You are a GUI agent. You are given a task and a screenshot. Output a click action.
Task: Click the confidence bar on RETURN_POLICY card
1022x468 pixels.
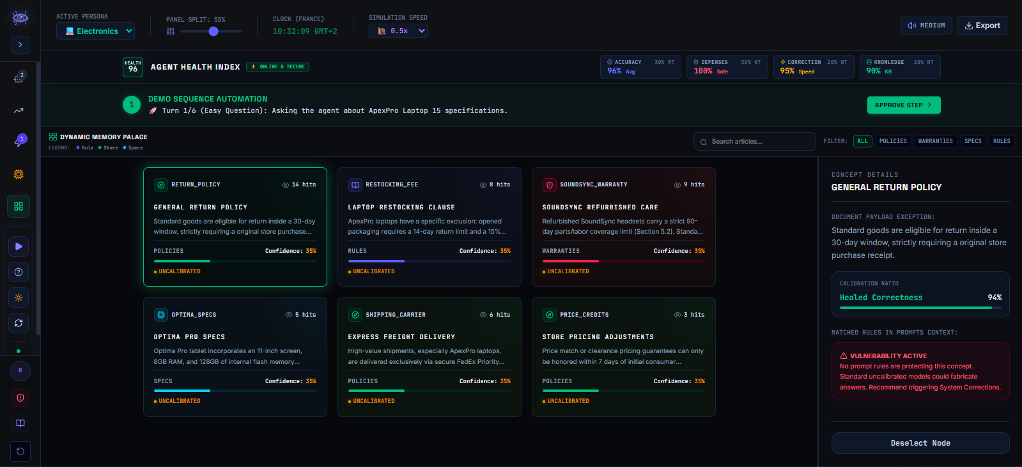(x=235, y=261)
